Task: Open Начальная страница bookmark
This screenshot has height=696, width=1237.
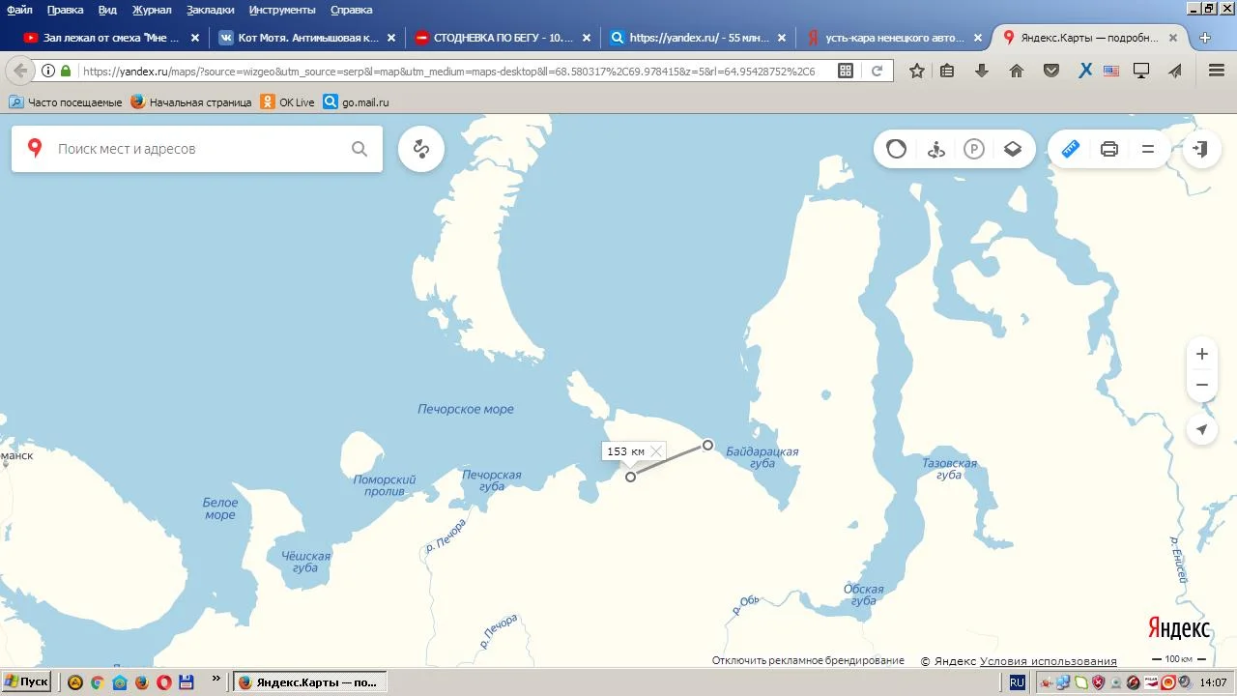Action: coord(191,102)
